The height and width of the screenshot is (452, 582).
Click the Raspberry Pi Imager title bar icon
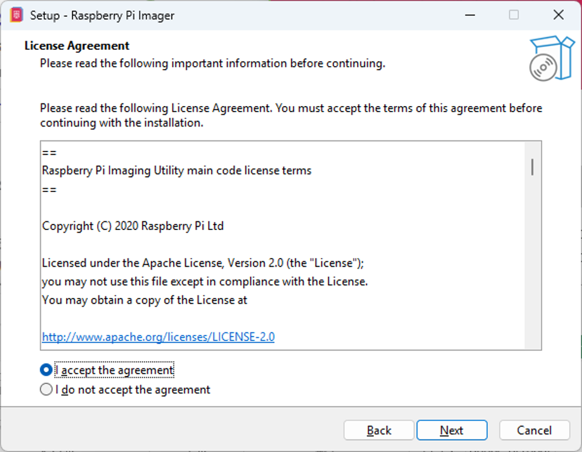[x=16, y=15]
